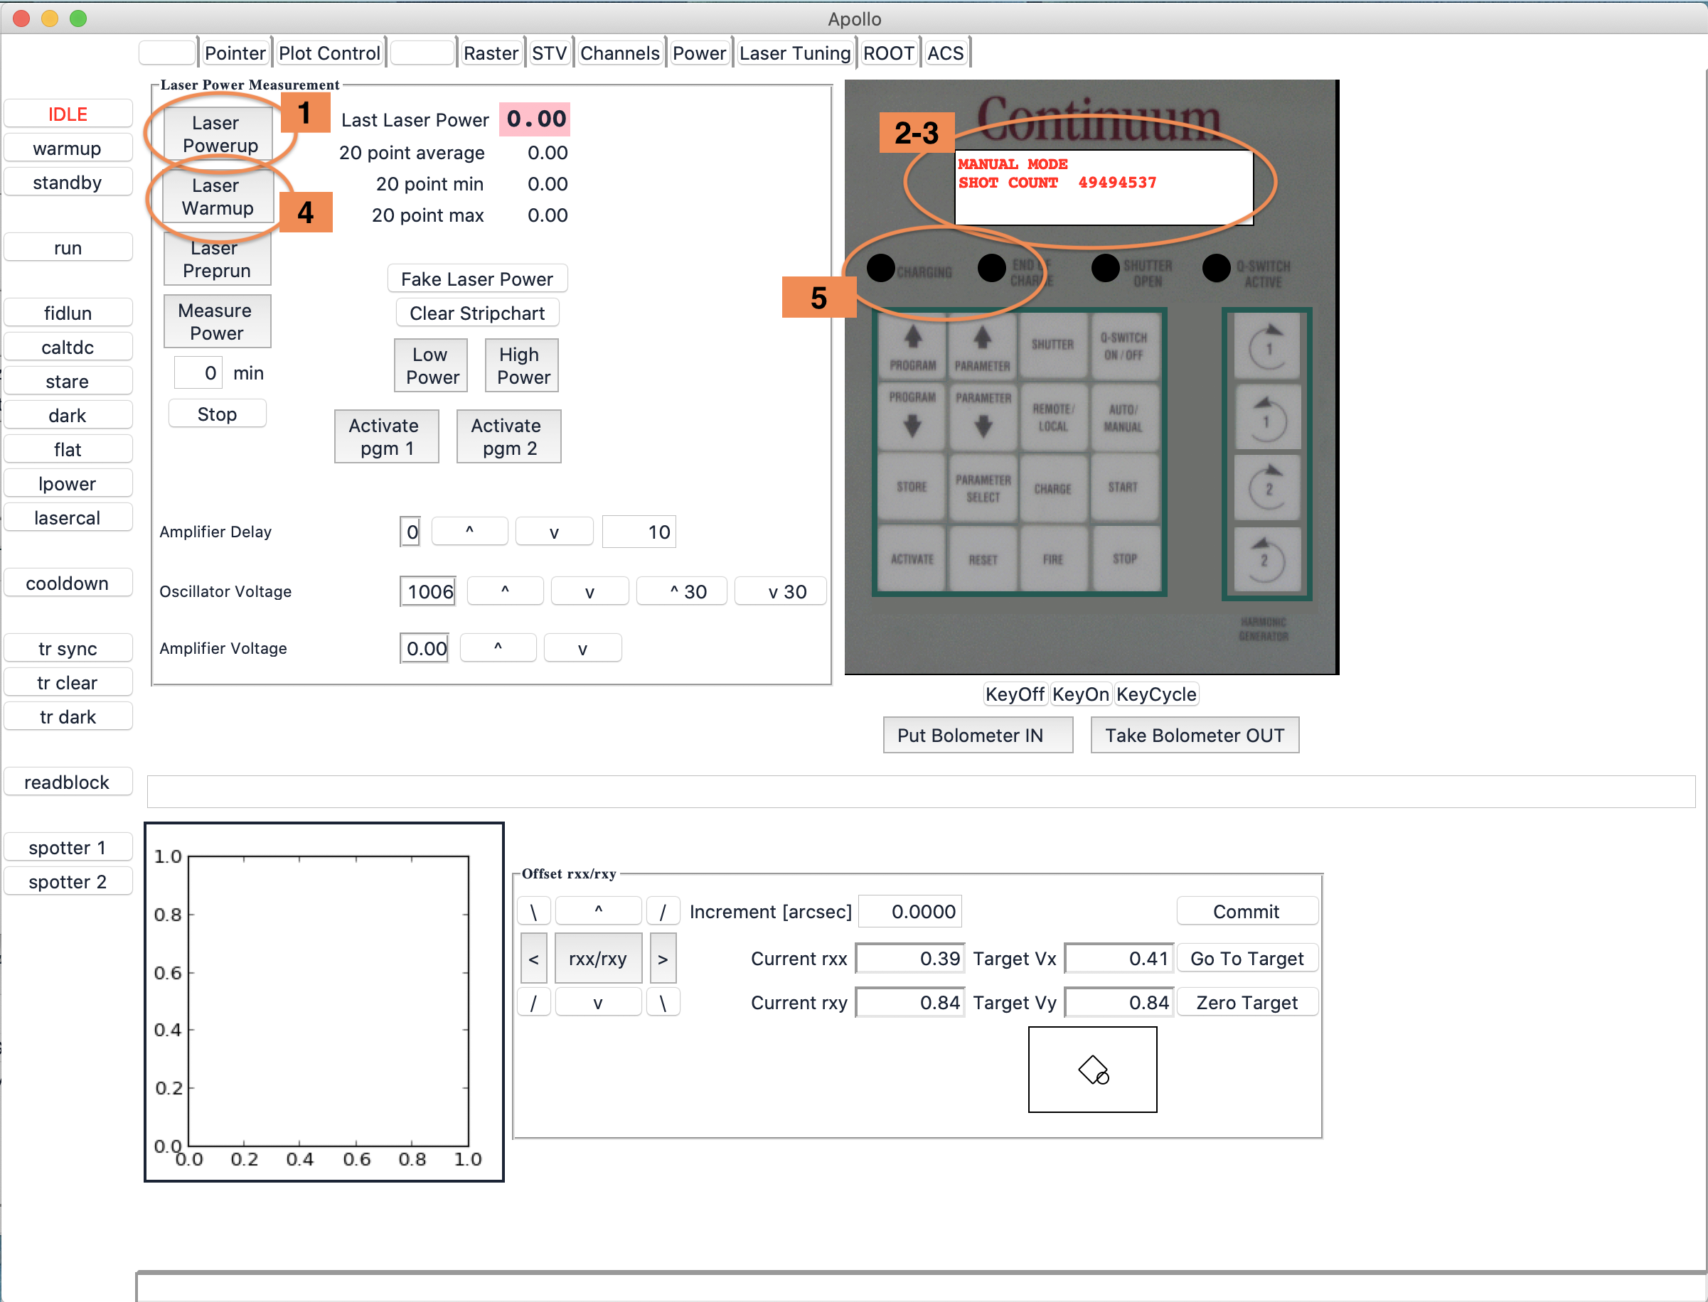This screenshot has width=1708, height=1302.
Task: Select the Laser Tuning tab
Action: tap(795, 53)
